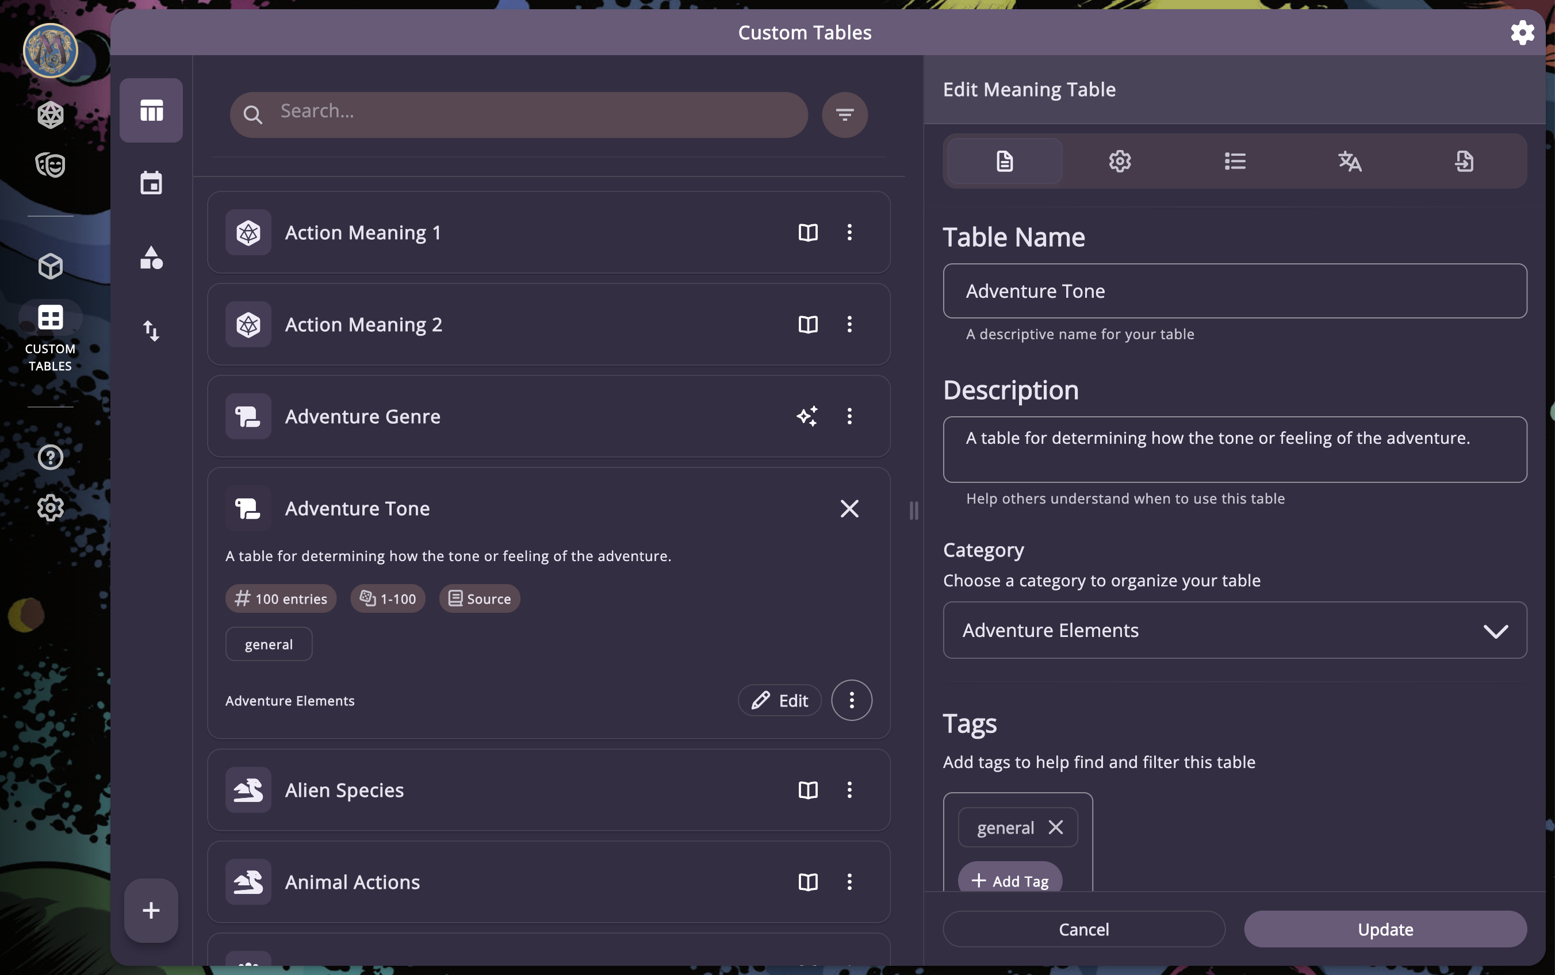Open the theater masks icon in left rail
Image resolution: width=1555 pixels, height=975 pixels.
tap(50, 165)
